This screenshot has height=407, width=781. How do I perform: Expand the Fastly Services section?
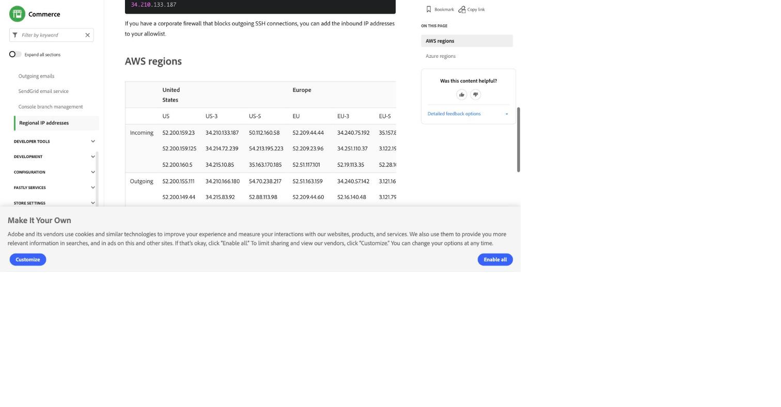(55, 187)
